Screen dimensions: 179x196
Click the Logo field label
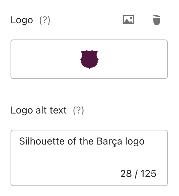pyautogui.click(x=22, y=20)
